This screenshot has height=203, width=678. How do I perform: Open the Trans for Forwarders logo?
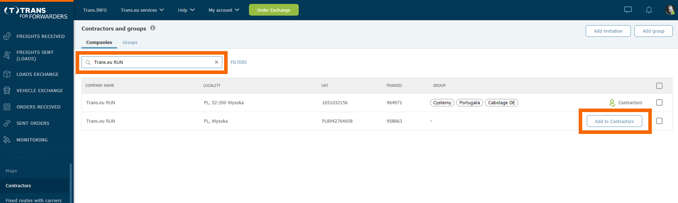tap(36, 12)
